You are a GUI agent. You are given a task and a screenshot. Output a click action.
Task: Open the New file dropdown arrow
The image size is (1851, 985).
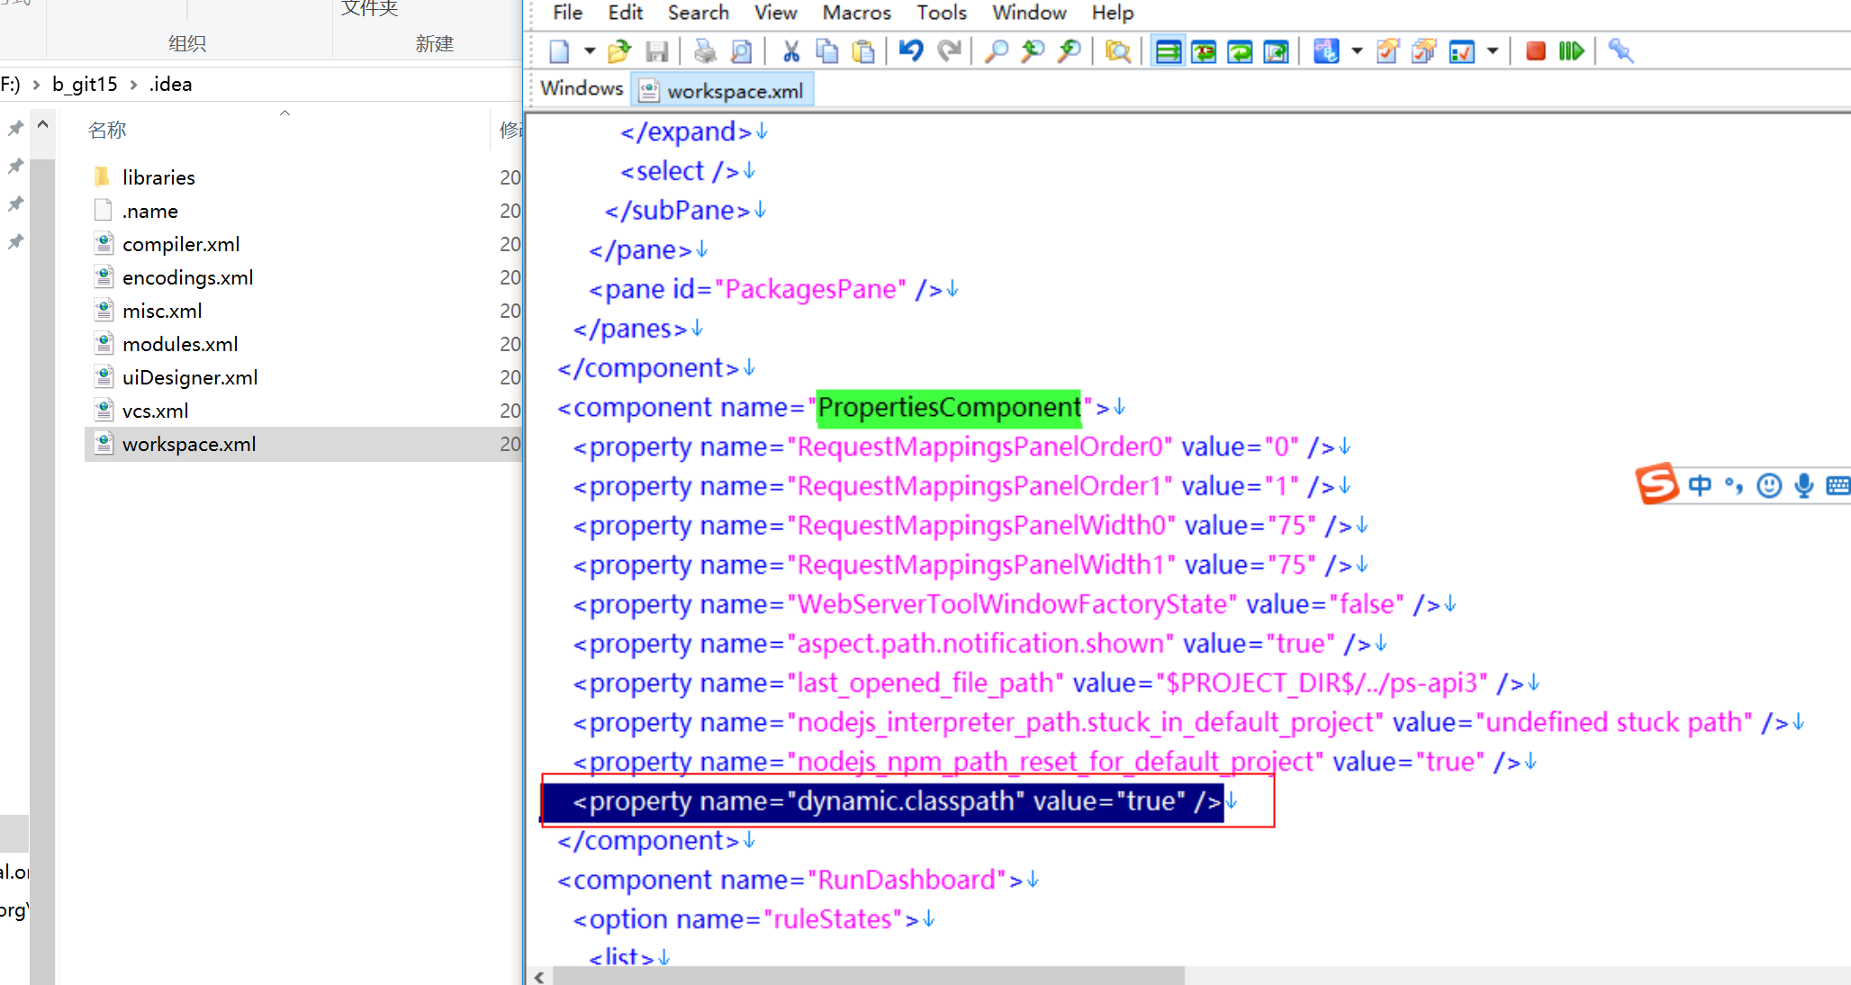[590, 51]
